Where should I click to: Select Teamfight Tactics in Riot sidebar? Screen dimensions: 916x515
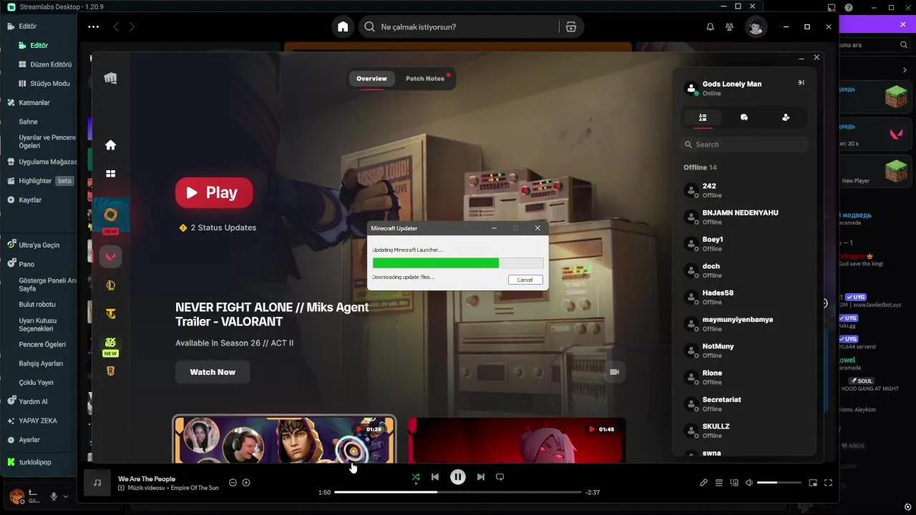pos(110,314)
